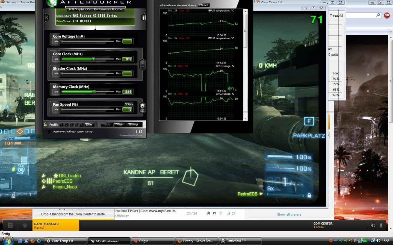The height and width of the screenshot is (245, 393).
Task: Switch to Origin taskbar button
Action: click(153, 241)
